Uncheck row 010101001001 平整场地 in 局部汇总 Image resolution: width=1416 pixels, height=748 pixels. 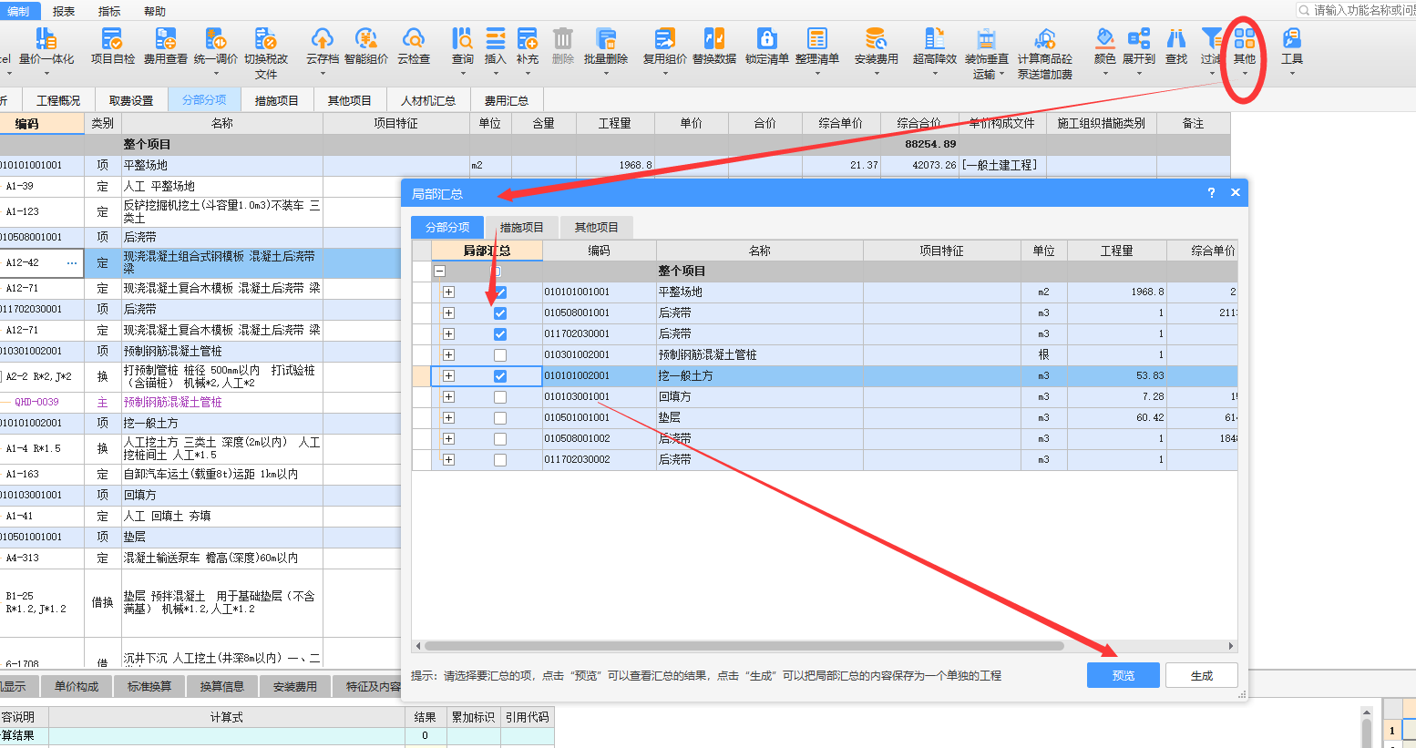500,292
